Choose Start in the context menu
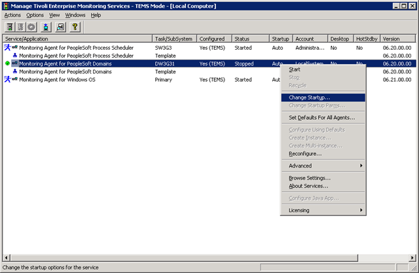 (323, 69)
